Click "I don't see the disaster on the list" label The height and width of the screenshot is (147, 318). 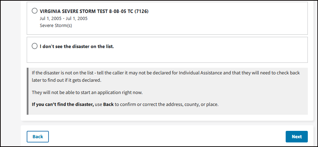[x=77, y=46]
